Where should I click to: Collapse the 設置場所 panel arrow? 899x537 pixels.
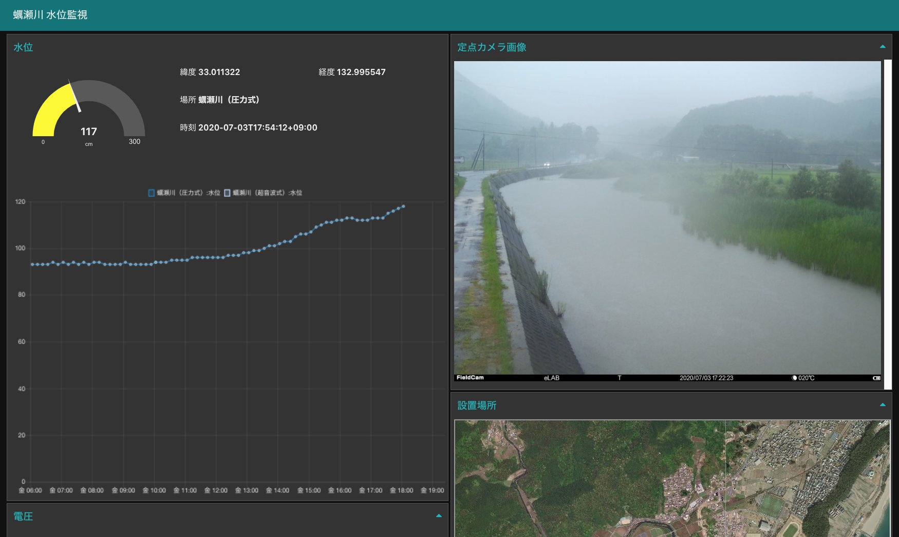point(883,405)
